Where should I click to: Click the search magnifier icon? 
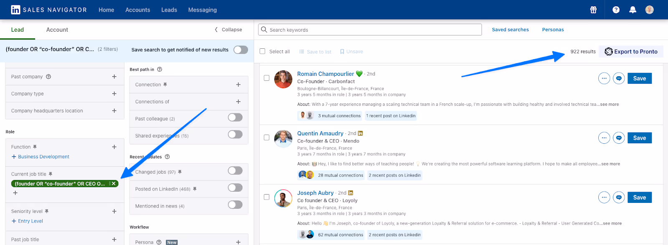point(264,30)
